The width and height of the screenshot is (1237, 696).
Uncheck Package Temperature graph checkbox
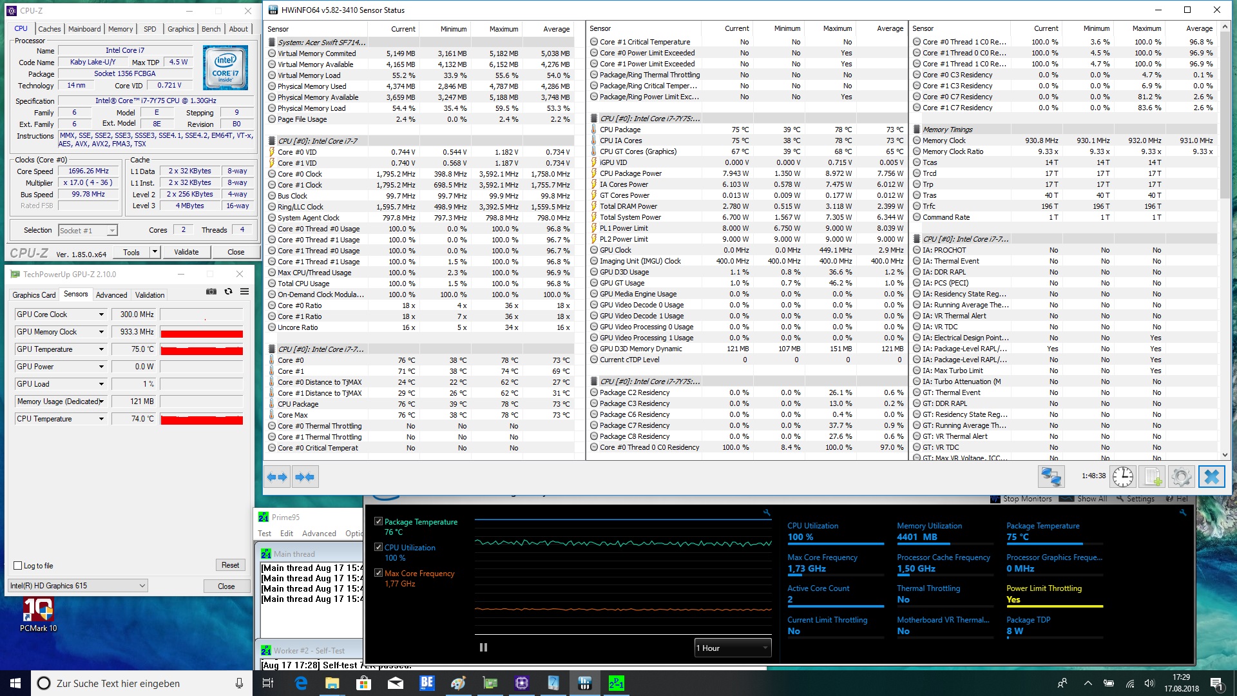(x=378, y=521)
